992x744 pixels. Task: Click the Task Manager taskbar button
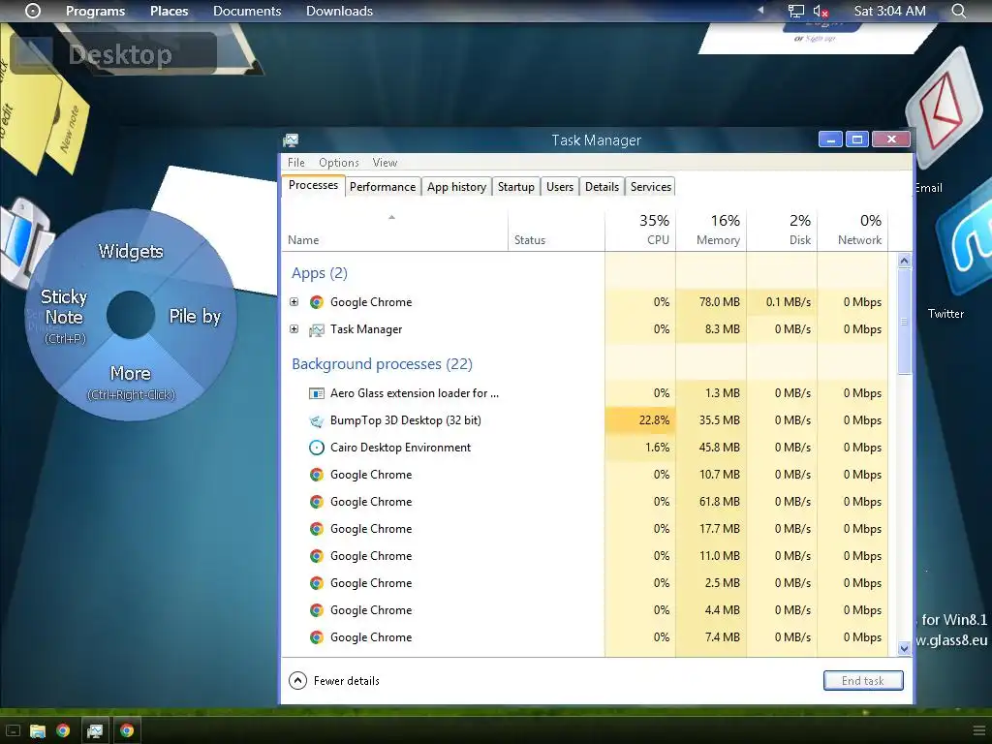pos(95,731)
